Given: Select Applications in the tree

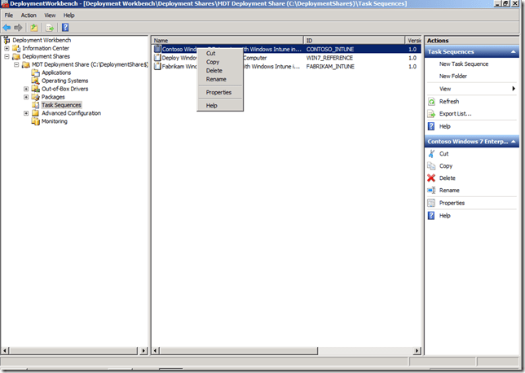Looking at the screenshot, I should pyautogui.click(x=56, y=72).
